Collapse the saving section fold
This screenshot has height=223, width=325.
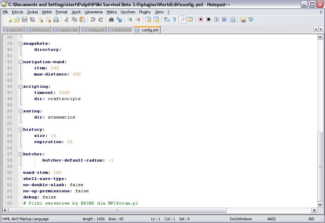point(21,111)
